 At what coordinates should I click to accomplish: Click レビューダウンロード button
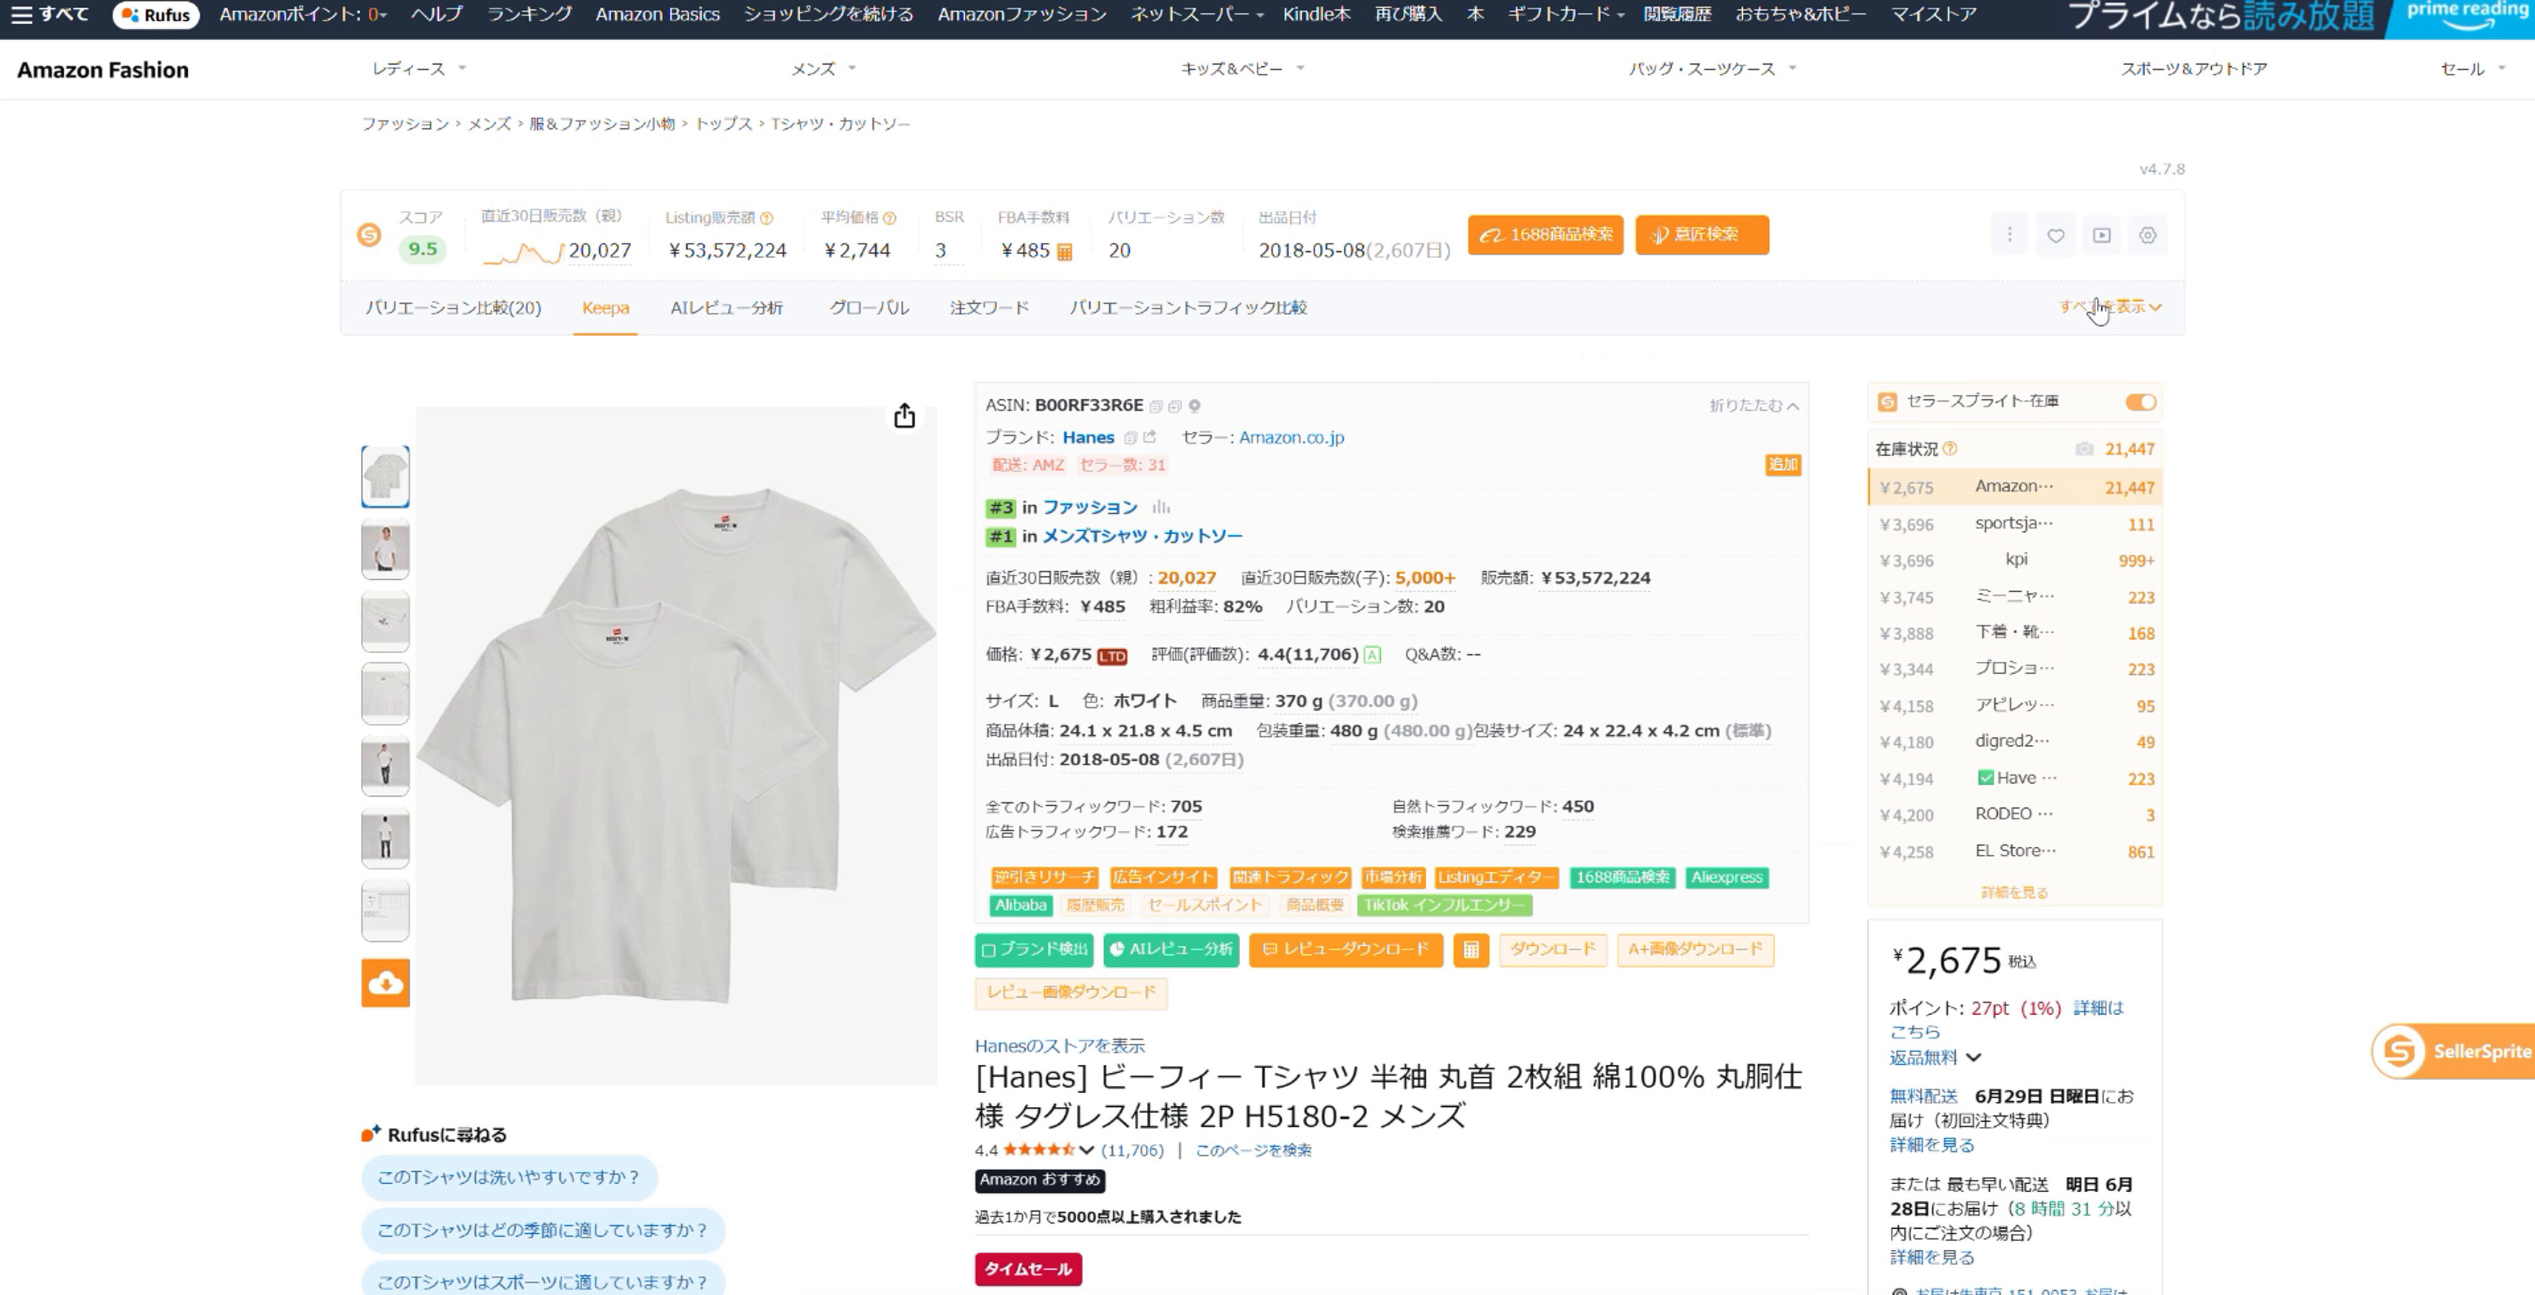tap(1345, 950)
